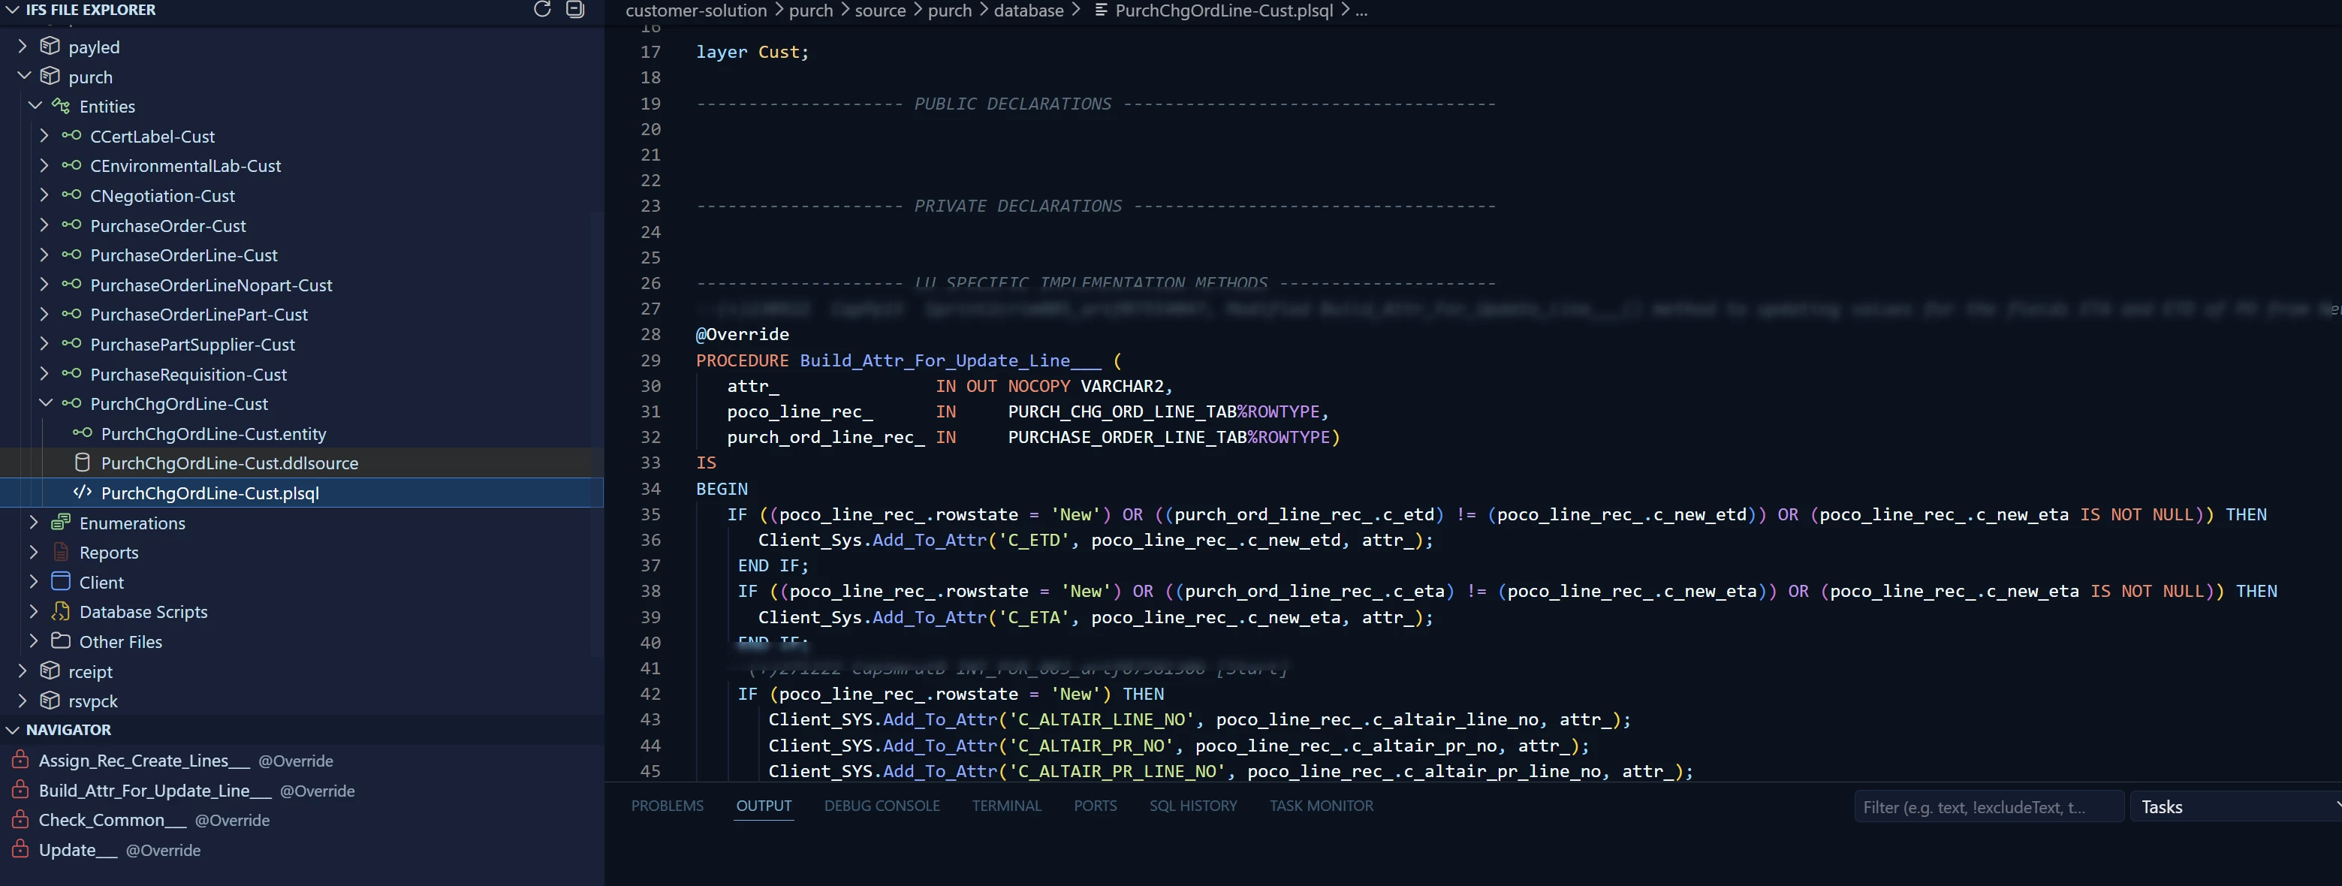The width and height of the screenshot is (2342, 886).
Task: Jump to Build_Attr_For_Update_Line___ in Navigator
Action: (x=155, y=790)
